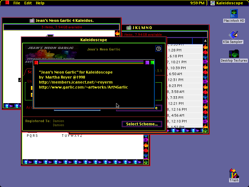
Task: Click the Jean's Neon Garlic scheme name label
Action: pos(104,49)
